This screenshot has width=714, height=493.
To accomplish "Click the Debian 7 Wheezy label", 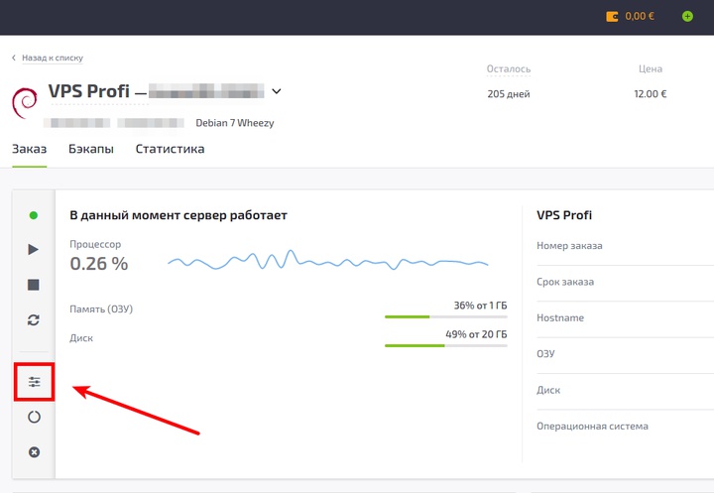I will point(235,123).
